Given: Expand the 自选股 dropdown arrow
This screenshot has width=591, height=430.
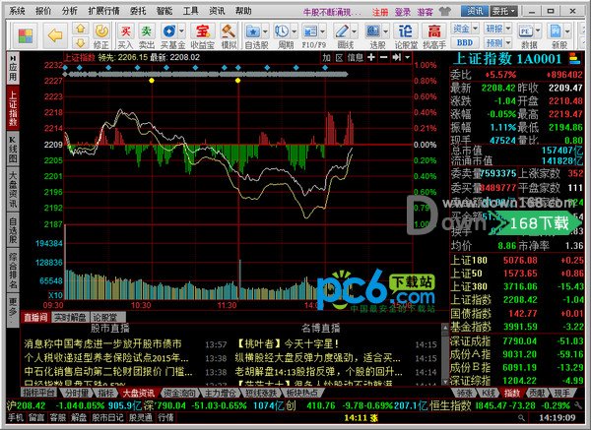Looking at the screenshot, I should coord(265,31).
